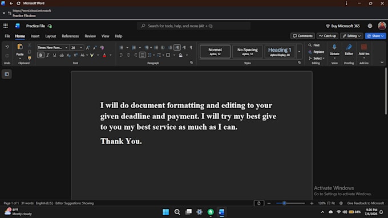Center-align the paragraph
This screenshot has height=218, width=388.
click(128, 55)
